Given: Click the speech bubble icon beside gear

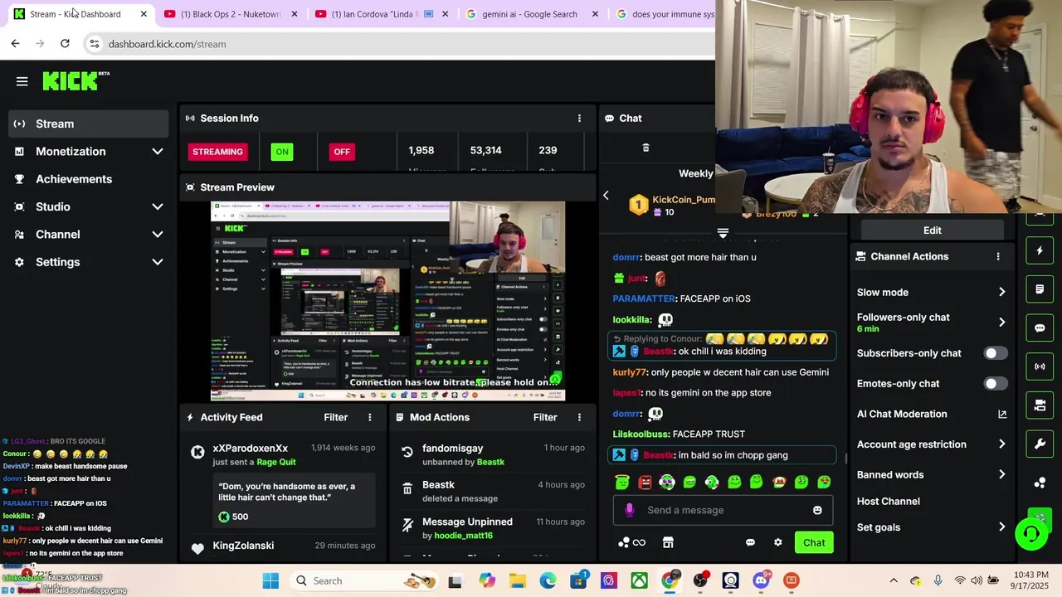Looking at the screenshot, I should [x=750, y=542].
